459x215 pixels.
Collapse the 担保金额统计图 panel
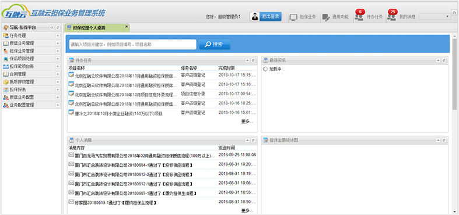coord(438,140)
